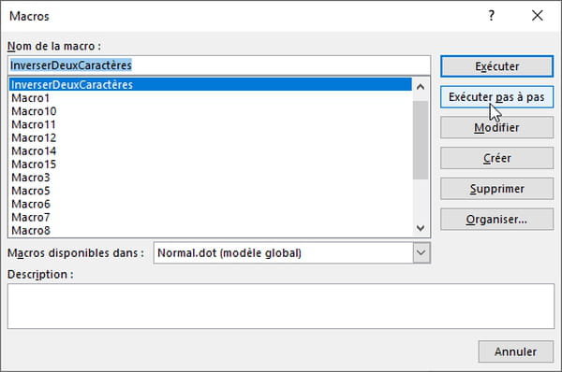This screenshot has width=562, height=372.
Task: Close the Macros dialog window
Action: 538,16
